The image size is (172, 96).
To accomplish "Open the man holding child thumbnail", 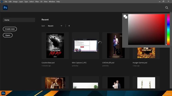I will click(x=116, y=83).
